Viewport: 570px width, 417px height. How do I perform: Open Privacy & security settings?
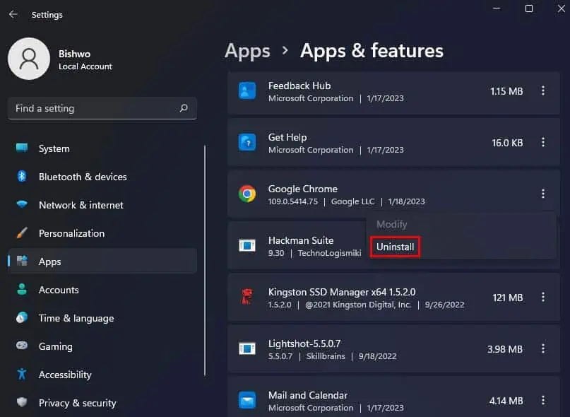(x=102, y=403)
